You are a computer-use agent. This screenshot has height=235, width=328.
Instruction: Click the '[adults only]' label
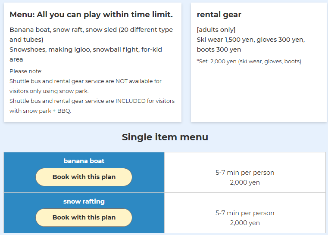coord(216,30)
